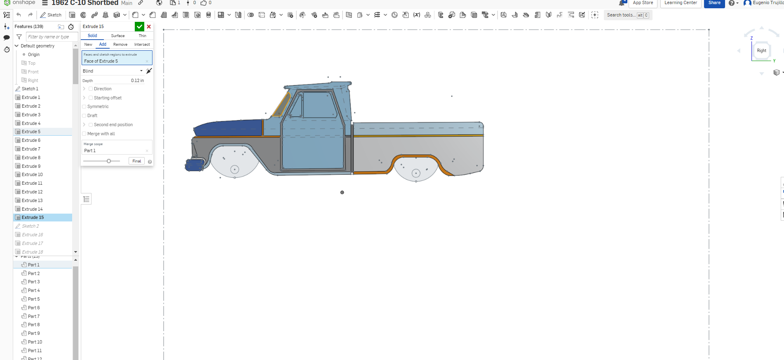Expand the Direction section chevron
The width and height of the screenshot is (784, 360).
(x=84, y=89)
